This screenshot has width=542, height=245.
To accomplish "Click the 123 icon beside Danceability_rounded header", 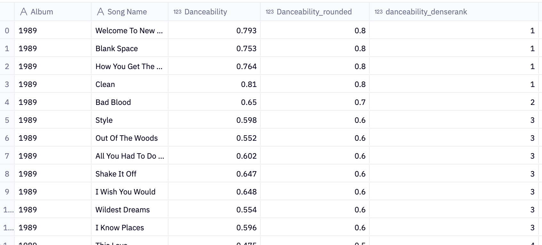I will pos(269,12).
